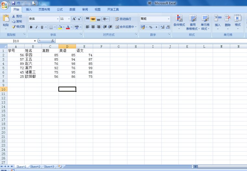Apply red font color A

[68, 27]
